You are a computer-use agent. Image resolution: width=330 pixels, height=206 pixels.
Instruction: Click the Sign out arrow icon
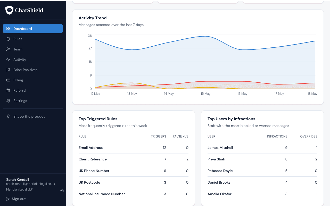[8, 199]
